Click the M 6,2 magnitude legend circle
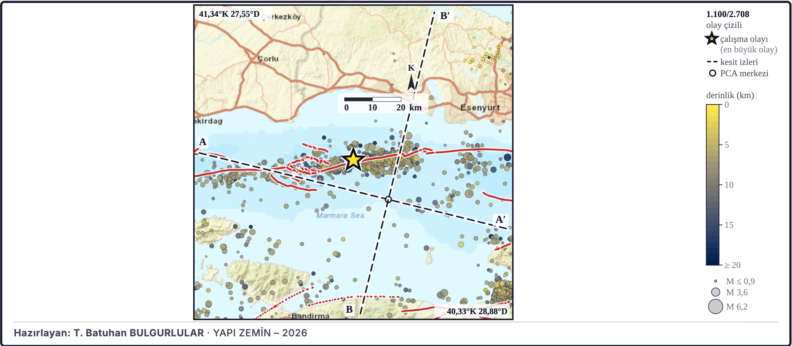 (715, 307)
